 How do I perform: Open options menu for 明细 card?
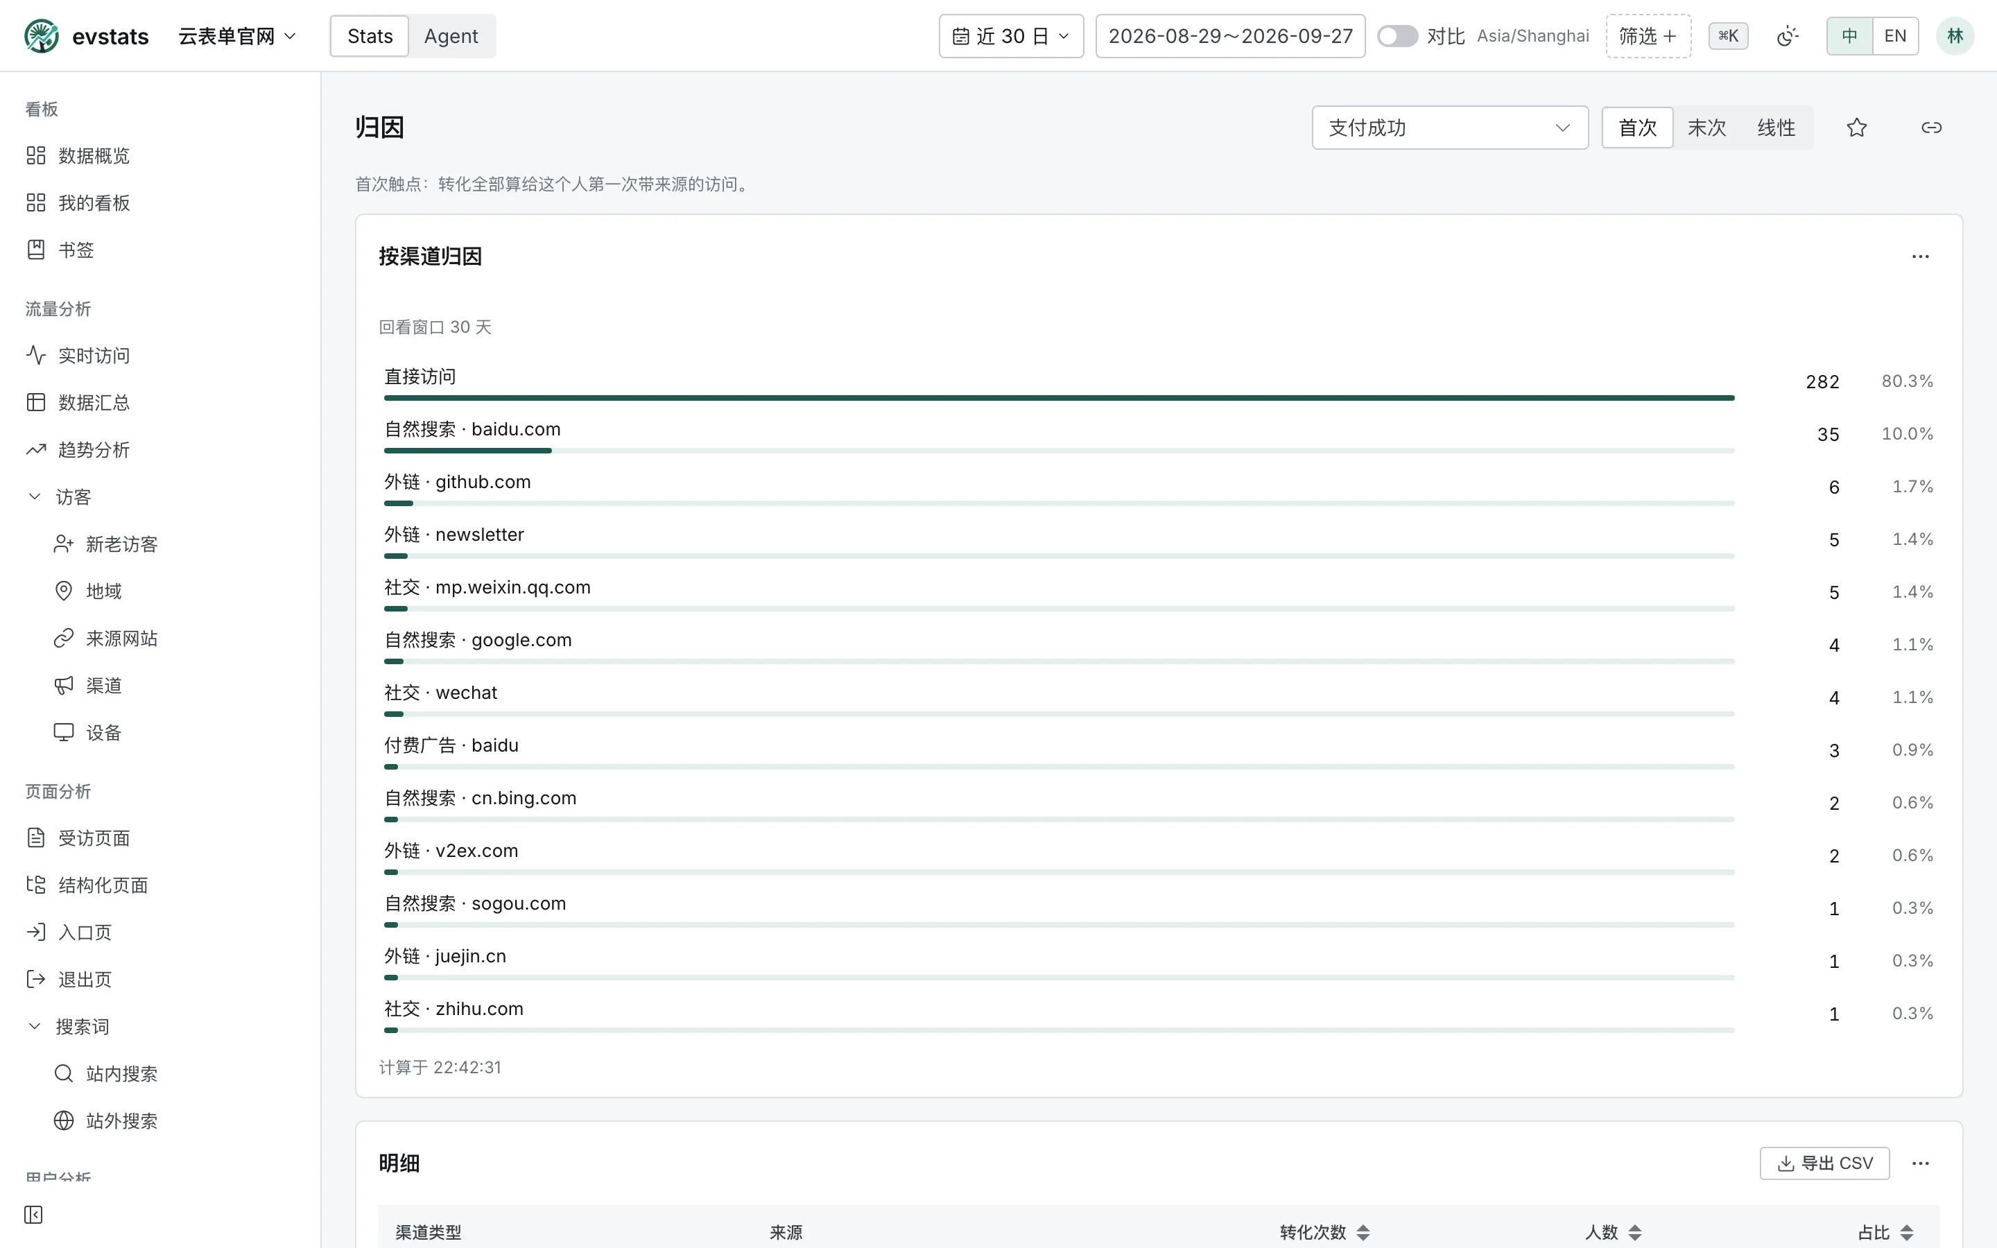tap(1920, 1163)
